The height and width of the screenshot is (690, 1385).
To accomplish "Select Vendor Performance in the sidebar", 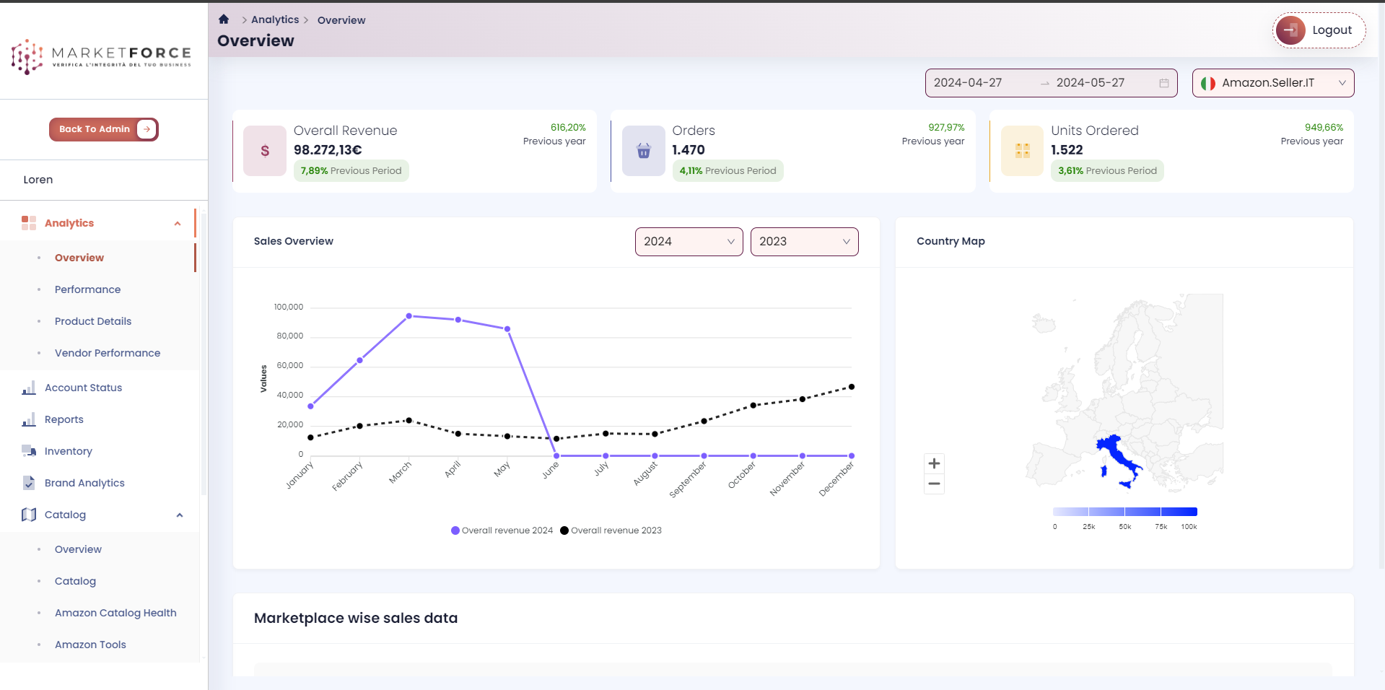I will [108, 353].
